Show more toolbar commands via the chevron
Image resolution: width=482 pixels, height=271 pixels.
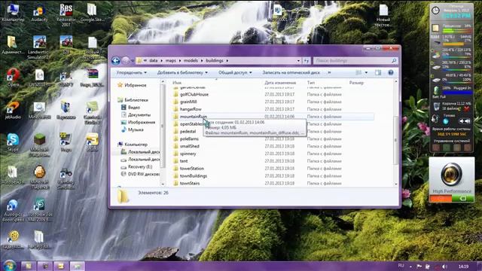329,72
